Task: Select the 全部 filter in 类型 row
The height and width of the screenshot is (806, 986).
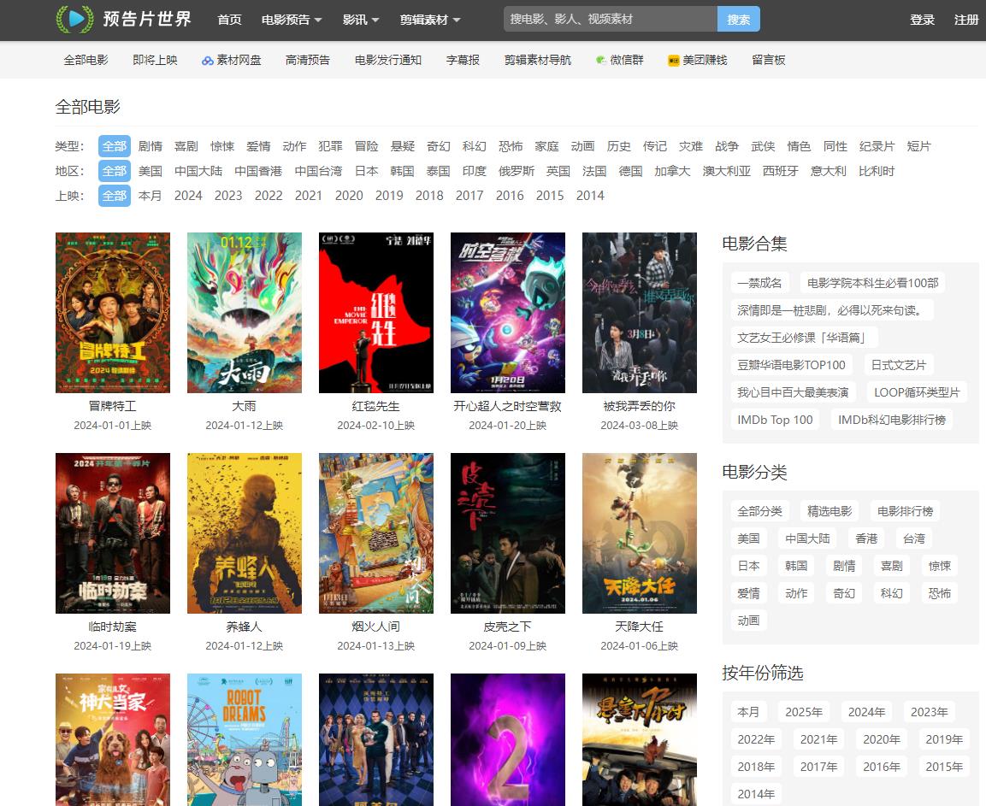Action: point(115,146)
